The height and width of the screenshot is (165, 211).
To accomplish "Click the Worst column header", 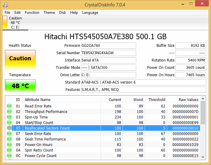I will pyautogui.click(x=134, y=99).
